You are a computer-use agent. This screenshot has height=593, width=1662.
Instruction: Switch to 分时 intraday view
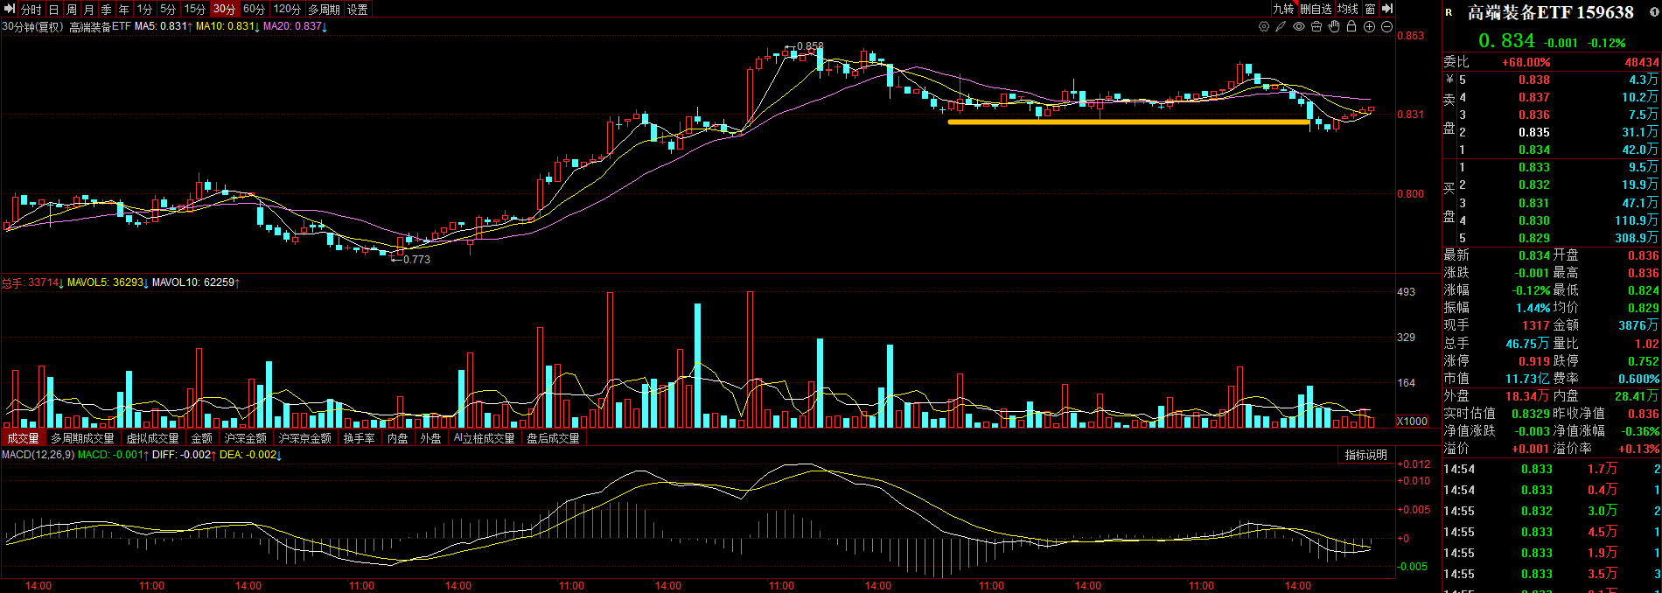(31, 9)
